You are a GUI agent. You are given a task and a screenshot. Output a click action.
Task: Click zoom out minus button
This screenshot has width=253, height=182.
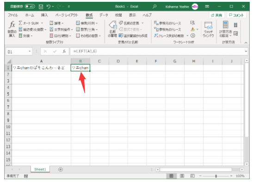tap(200, 176)
